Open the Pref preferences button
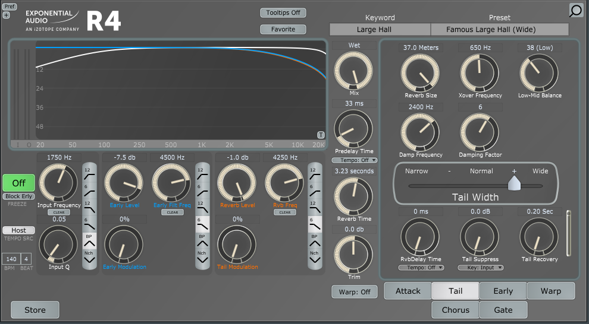Viewport: 589px width, 324px height. 10,7
